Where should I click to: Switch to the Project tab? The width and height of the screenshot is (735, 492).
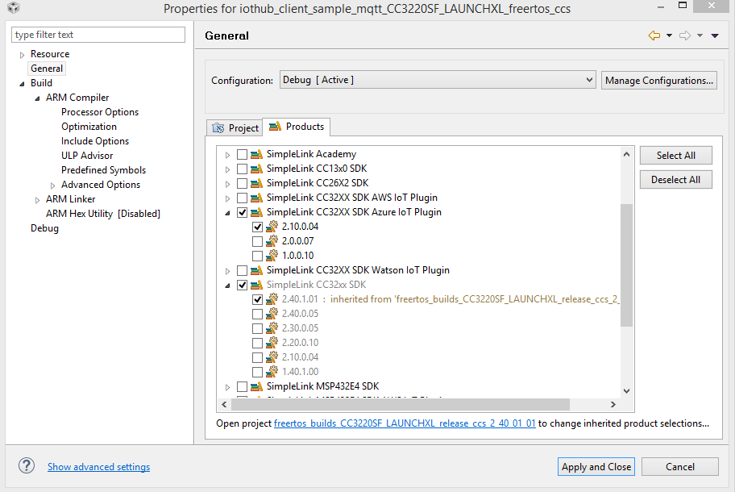pyautogui.click(x=235, y=128)
